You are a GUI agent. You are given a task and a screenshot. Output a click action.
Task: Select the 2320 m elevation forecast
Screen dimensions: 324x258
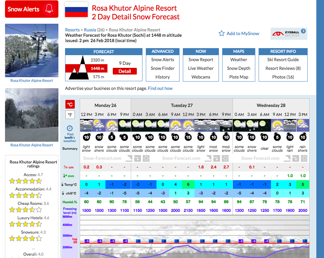pyautogui.click(x=97, y=60)
